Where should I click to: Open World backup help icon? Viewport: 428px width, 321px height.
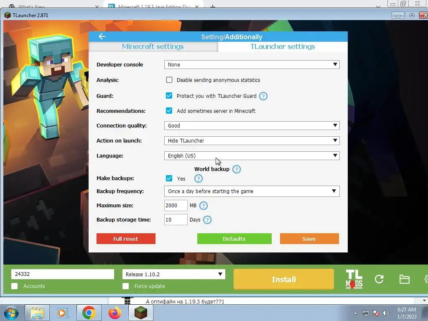point(237,169)
